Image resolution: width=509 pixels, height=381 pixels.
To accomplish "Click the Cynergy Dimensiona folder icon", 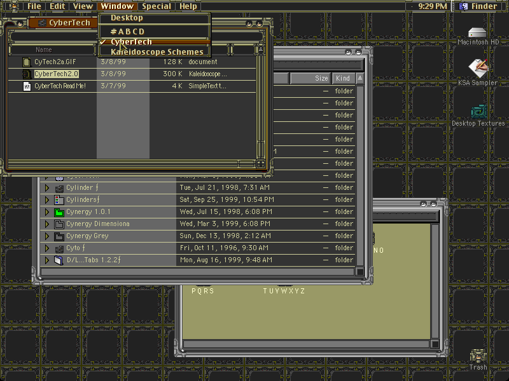I will pos(59,224).
